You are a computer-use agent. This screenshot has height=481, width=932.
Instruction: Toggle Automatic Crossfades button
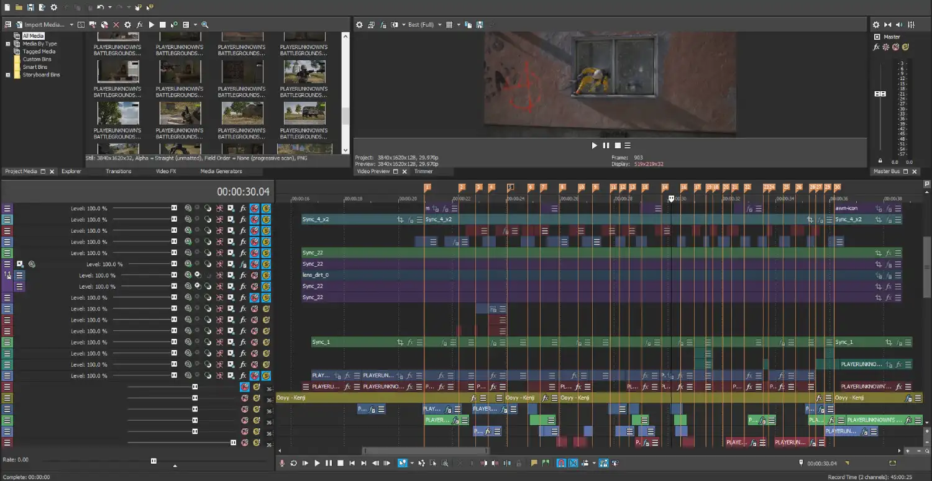[x=573, y=463]
